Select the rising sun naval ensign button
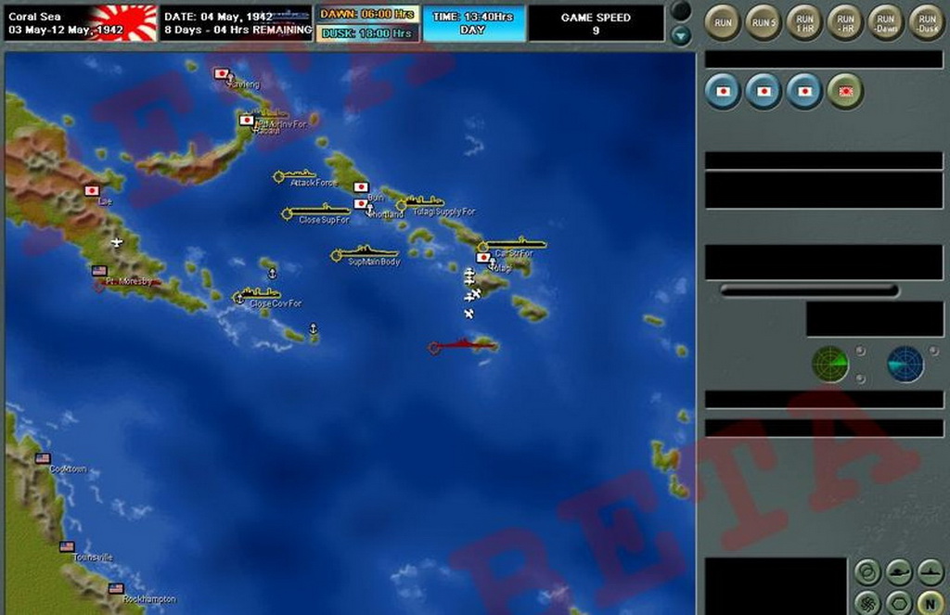 pyautogui.click(x=845, y=92)
